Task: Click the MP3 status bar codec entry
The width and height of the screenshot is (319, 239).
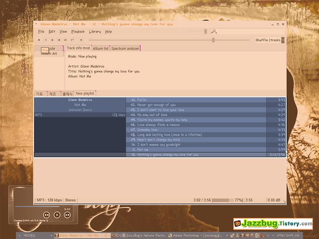Action: click(x=40, y=200)
